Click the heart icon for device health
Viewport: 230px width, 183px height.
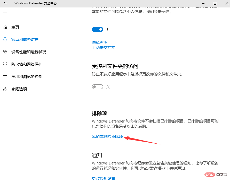[5, 52]
